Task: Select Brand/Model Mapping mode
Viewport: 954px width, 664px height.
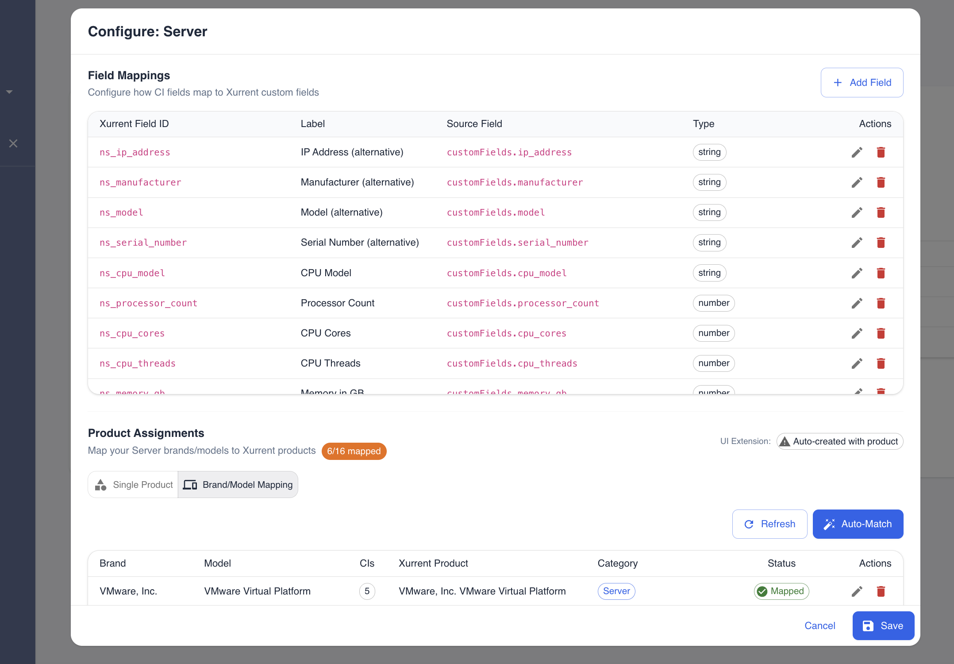Action: [x=238, y=485]
